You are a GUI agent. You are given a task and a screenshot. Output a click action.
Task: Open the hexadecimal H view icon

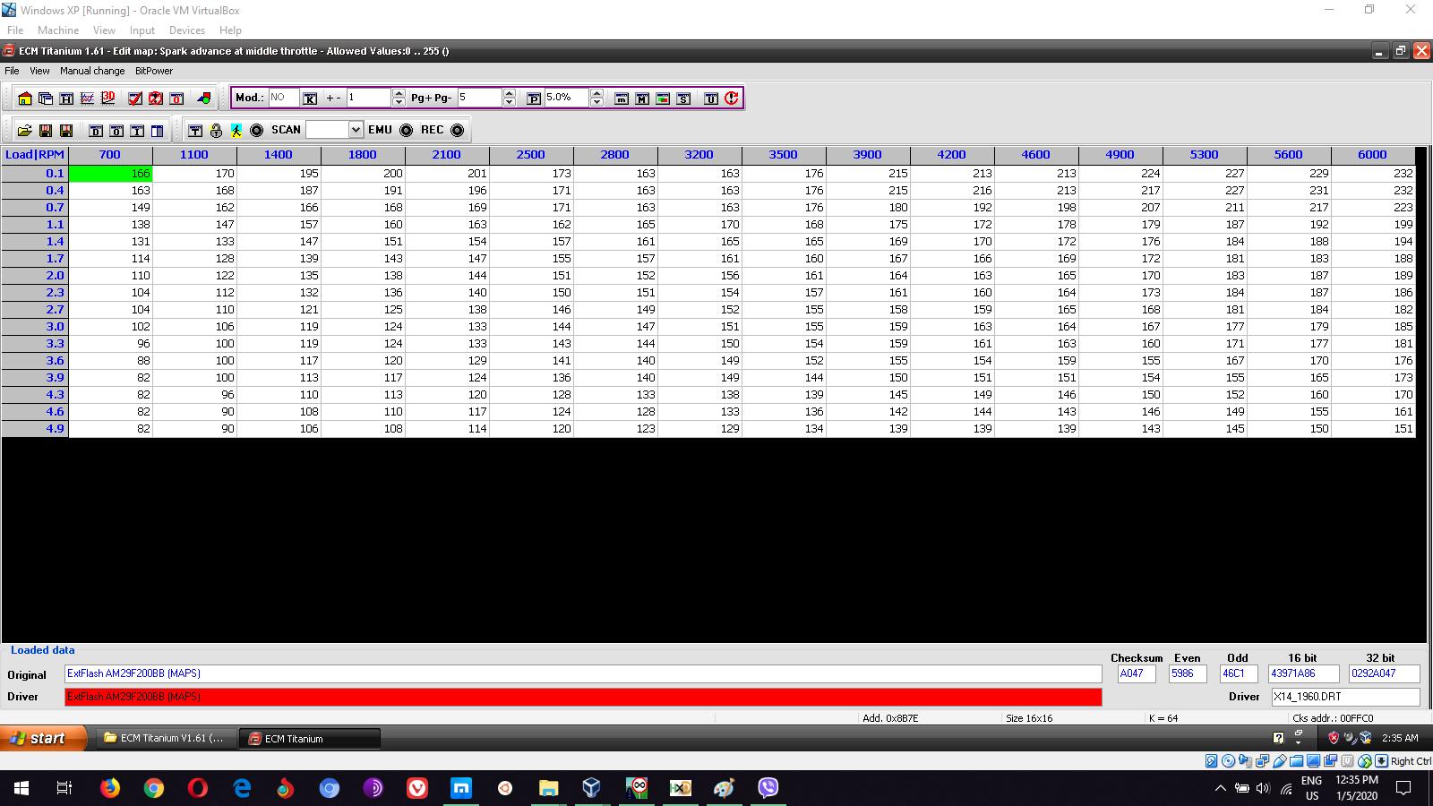66,99
